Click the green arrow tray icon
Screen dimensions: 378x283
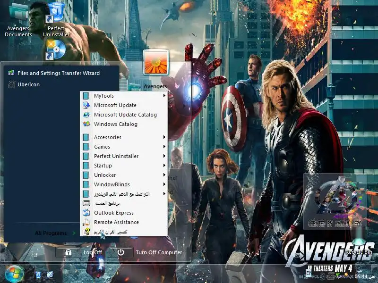click(338, 275)
